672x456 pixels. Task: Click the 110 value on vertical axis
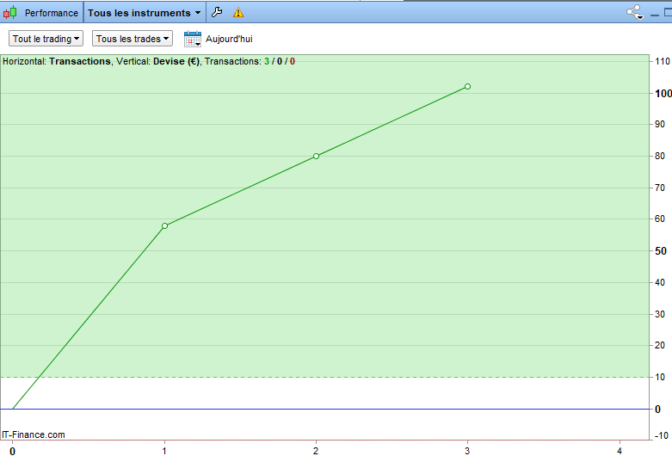coord(663,61)
